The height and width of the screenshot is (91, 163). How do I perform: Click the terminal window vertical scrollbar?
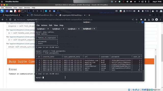tap(143, 75)
